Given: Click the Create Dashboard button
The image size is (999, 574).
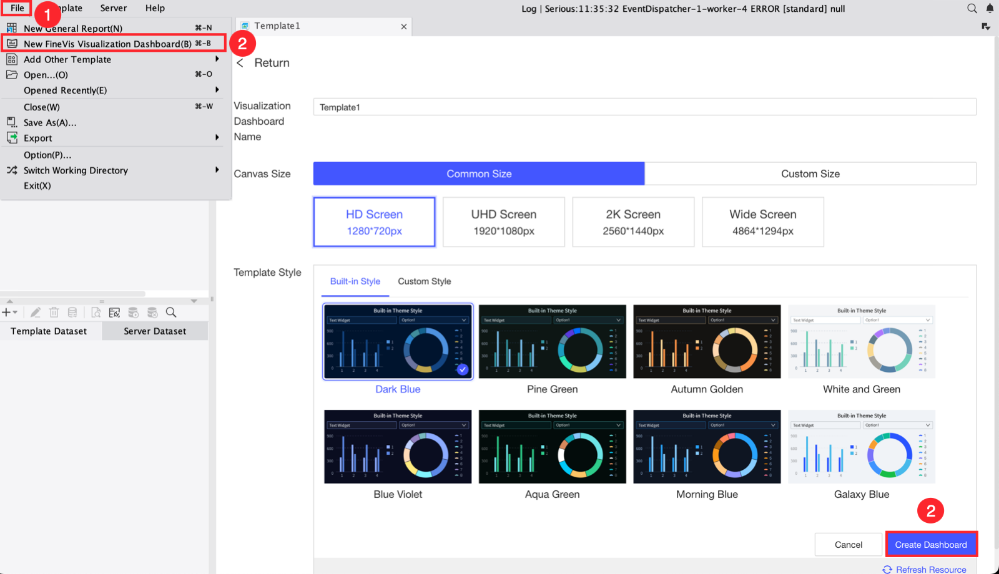Looking at the screenshot, I should pyautogui.click(x=931, y=545).
